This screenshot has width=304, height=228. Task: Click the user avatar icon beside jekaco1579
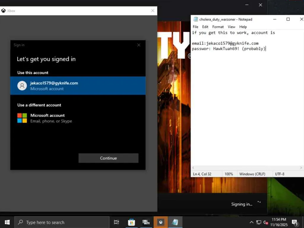(22, 85)
